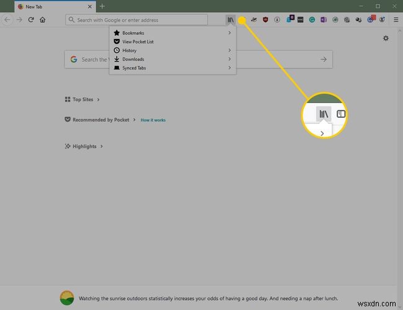This screenshot has width=403, height=310.
Task: Click the dark bubbles extension icon
Action: pyautogui.click(x=358, y=20)
